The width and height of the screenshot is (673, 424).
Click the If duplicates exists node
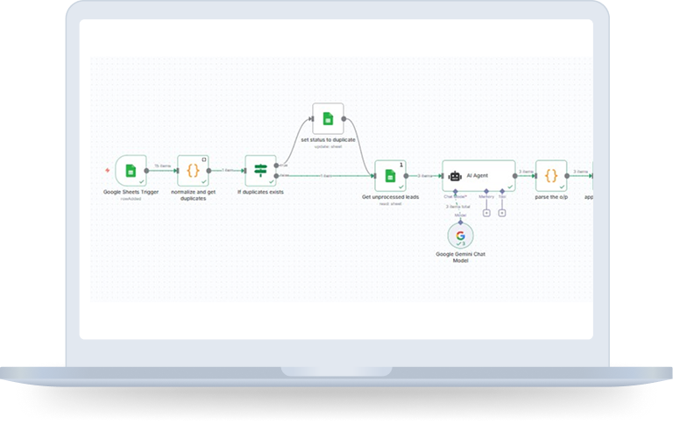coord(260,171)
